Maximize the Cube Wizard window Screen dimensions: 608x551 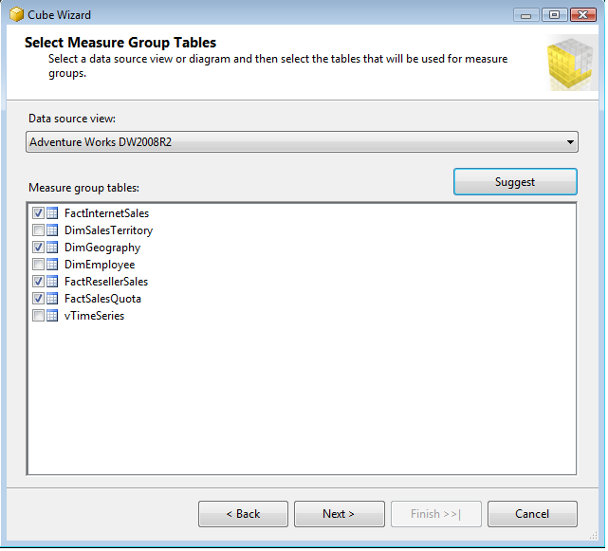pyautogui.click(x=555, y=15)
